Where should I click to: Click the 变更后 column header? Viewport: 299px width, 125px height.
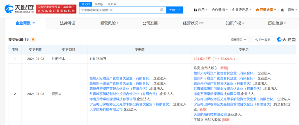click(244, 50)
